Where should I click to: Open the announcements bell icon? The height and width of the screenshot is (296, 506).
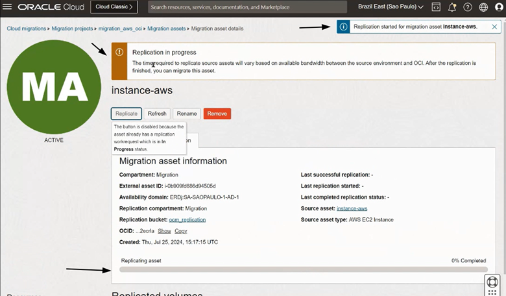pos(452,7)
